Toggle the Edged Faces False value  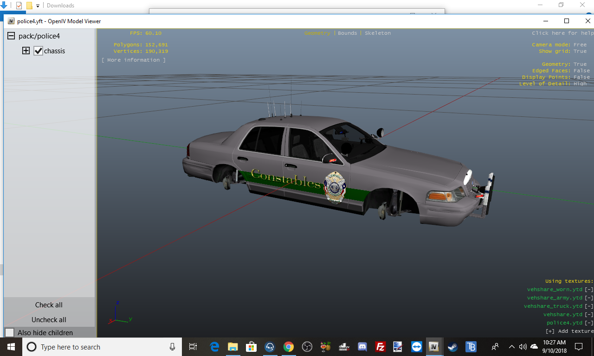pyautogui.click(x=581, y=71)
